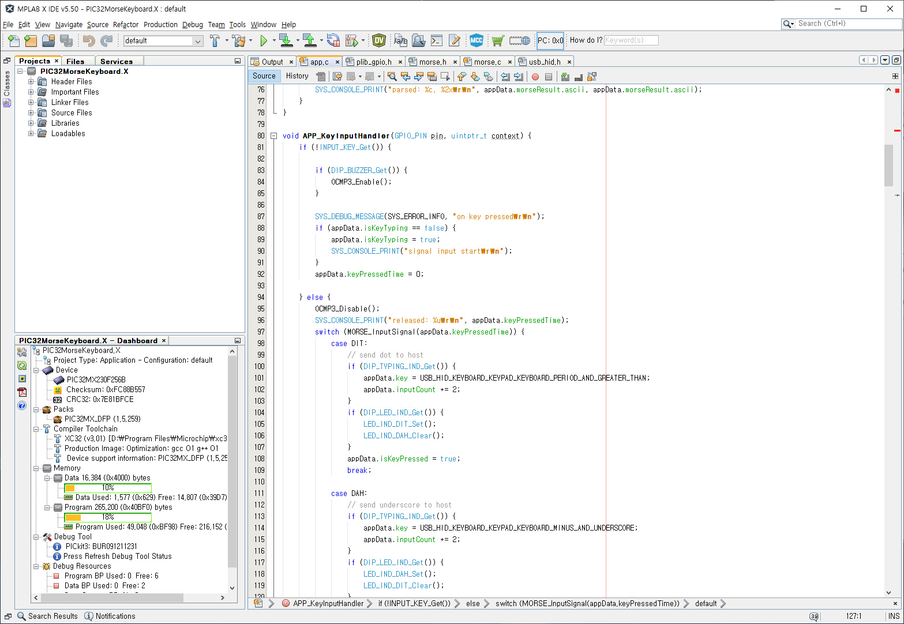Click the blue help icon in Dashboard
The width and height of the screenshot is (904, 624).
pos(22,405)
